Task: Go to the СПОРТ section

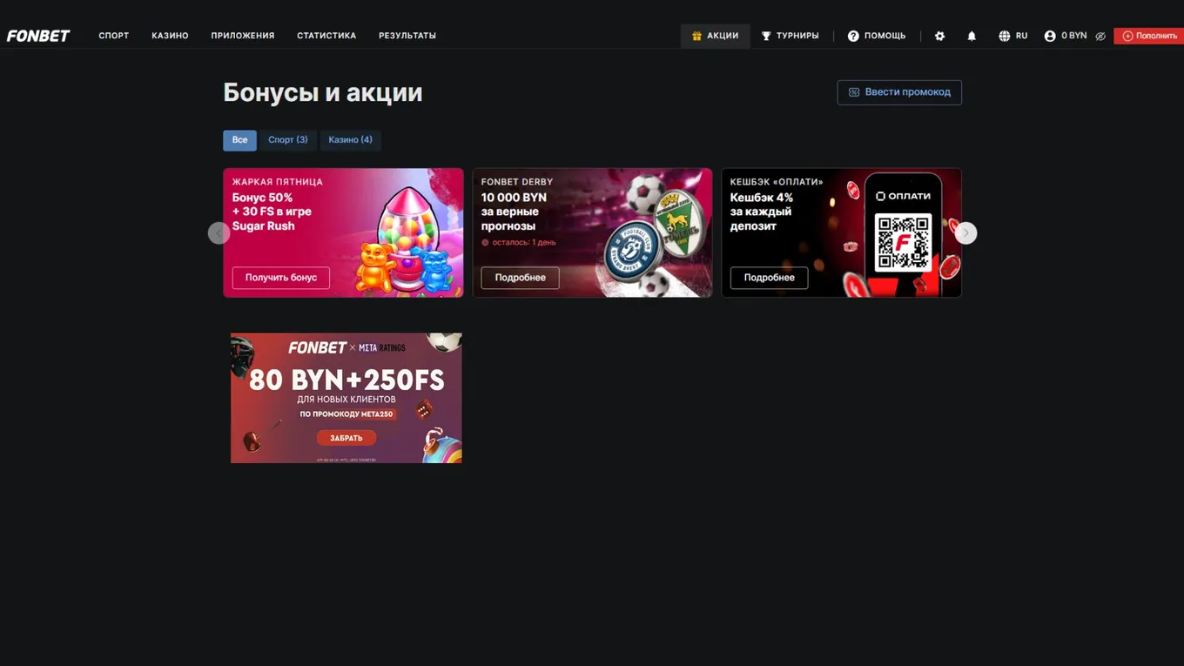Action: tap(114, 36)
